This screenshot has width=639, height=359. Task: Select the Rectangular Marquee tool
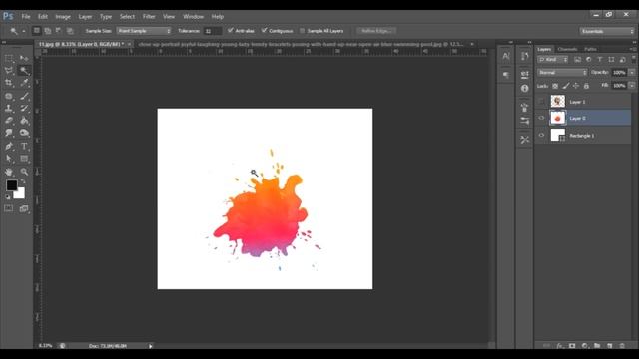pos(9,59)
